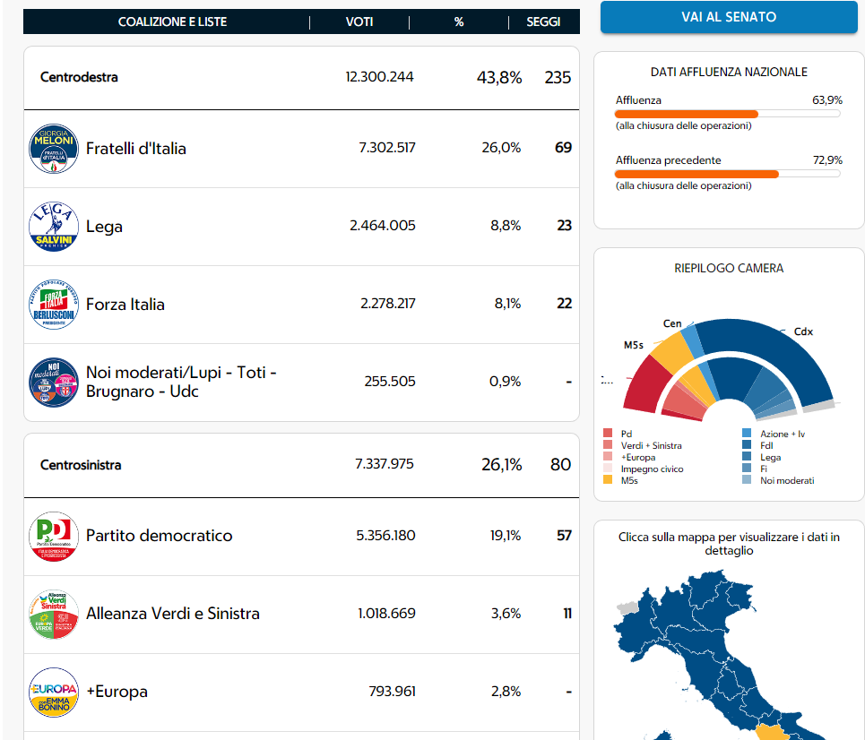The image size is (865, 740).
Task: Click the Fi legend color swatch
Action: click(x=747, y=469)
